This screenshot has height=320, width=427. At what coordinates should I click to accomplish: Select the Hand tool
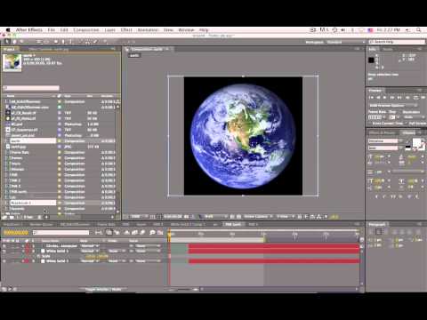point(14,42)
